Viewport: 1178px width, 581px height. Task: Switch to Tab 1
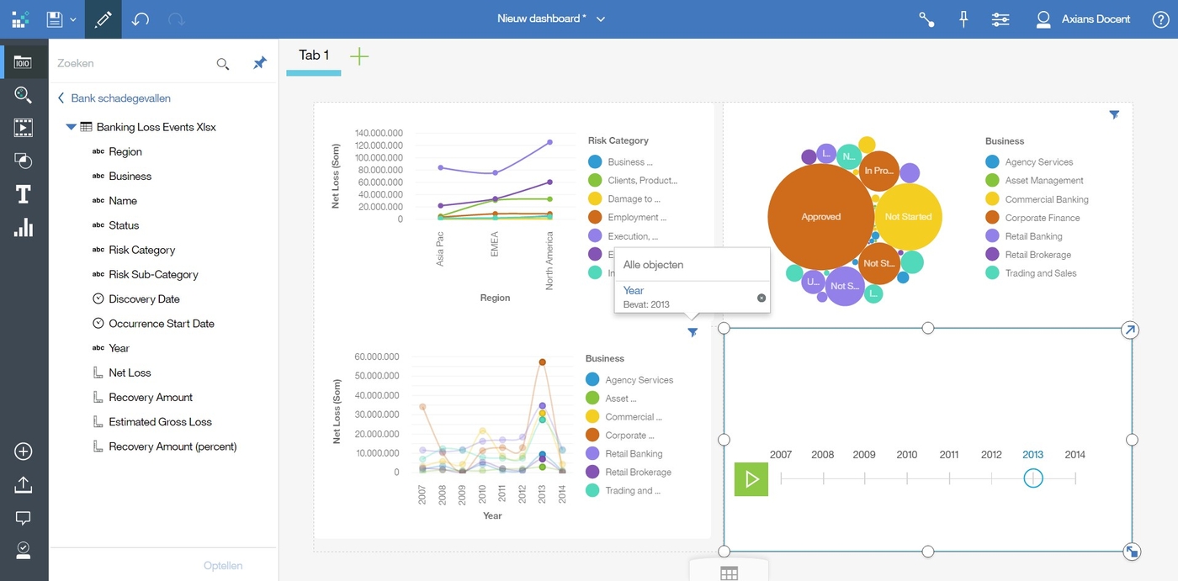[312, 55]
